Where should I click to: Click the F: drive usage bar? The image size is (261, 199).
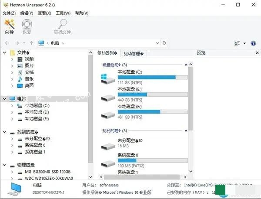tap(153, 112)
